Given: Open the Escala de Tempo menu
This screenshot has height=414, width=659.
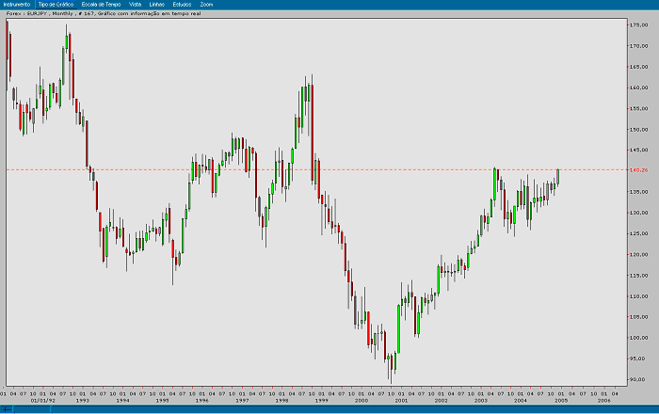Looking at the screenshot, I should pyautogui.click(x=101, y=4).
